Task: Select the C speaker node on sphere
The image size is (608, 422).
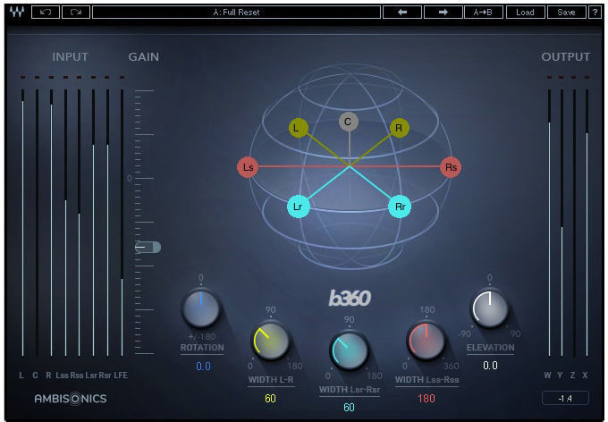Action: click(x=348, y=122)
